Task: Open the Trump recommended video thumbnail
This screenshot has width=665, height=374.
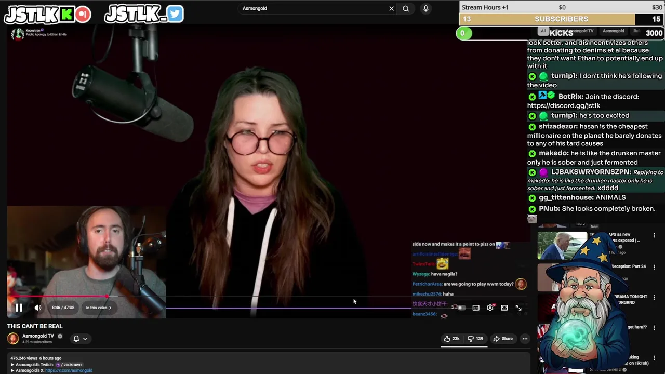Action: 562,246
